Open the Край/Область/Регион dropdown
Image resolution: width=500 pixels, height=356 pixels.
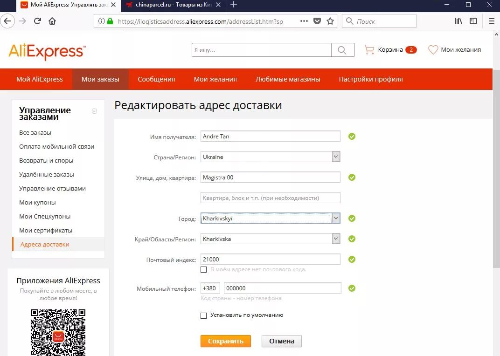(336, 239)
